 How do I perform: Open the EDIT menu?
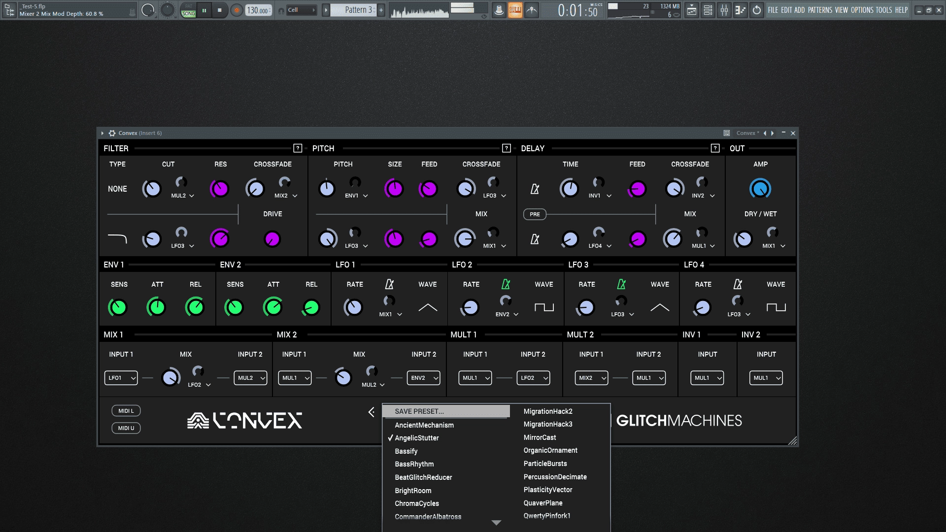[786, 10]
